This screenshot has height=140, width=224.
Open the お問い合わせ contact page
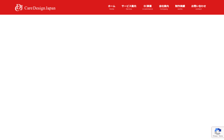[x=199, y=7]
